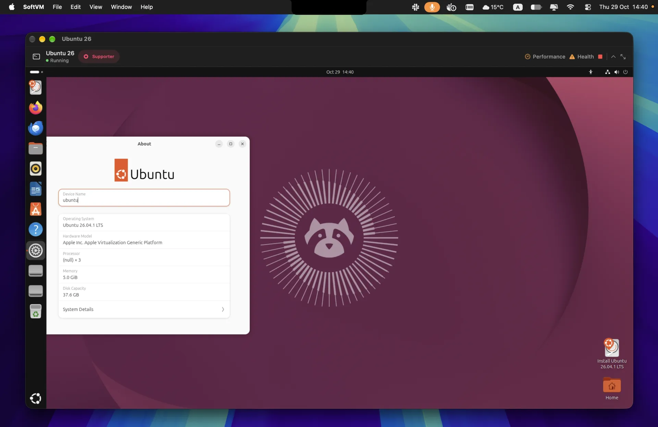Image resolution: width=658 pixels, height=427 pixels.
Task: Expand the System Details row
Action: click(x=144, y=309)
